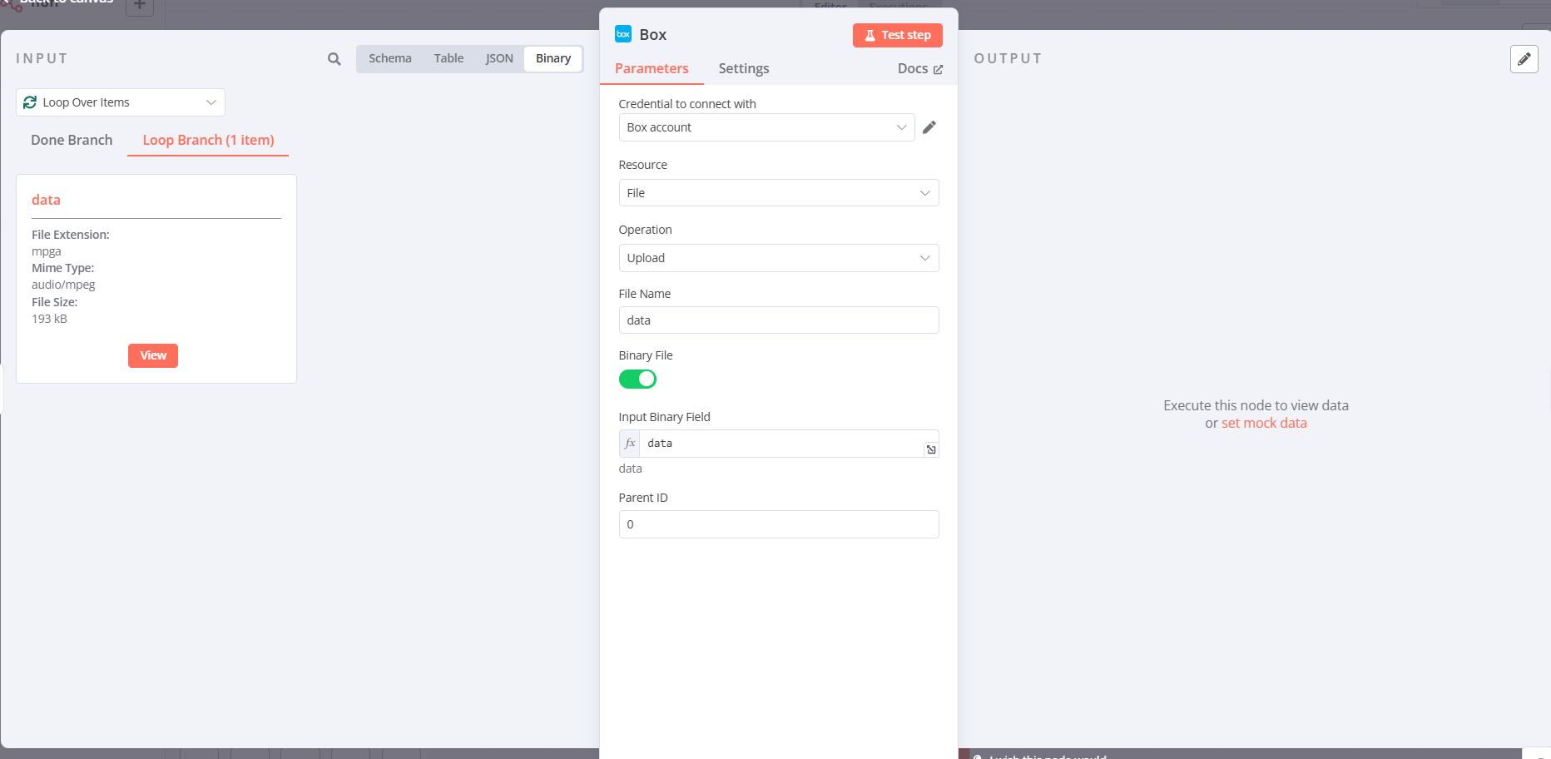Open the Settings tab

(x=744, y=68)
